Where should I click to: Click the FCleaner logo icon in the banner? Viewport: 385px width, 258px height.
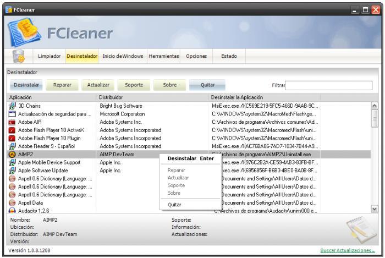coord(24,32)
